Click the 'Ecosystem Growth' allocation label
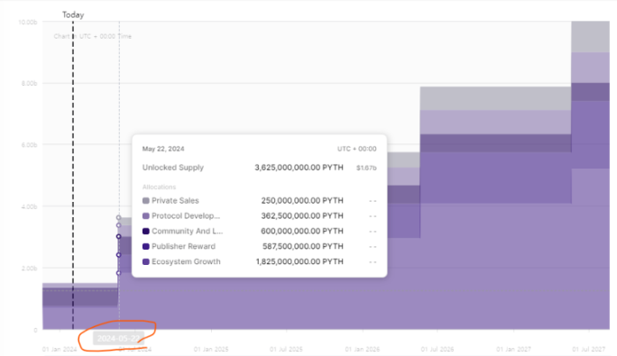Screen dimensions: 617x356 coord(186,261)
